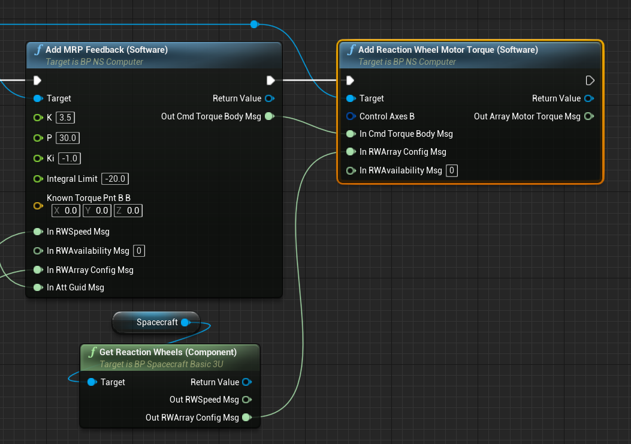Image resolution: width=631 pixels, height=444 pixels.
Task: Click Control Axes B input pin
Action: click(351, 116)
